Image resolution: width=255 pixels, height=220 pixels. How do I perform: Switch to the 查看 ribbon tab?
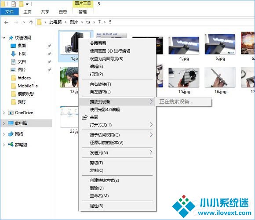[63, 12]
